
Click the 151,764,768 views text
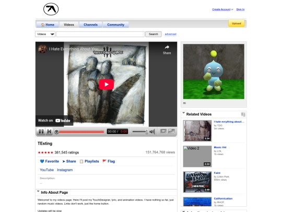[160, 152]
